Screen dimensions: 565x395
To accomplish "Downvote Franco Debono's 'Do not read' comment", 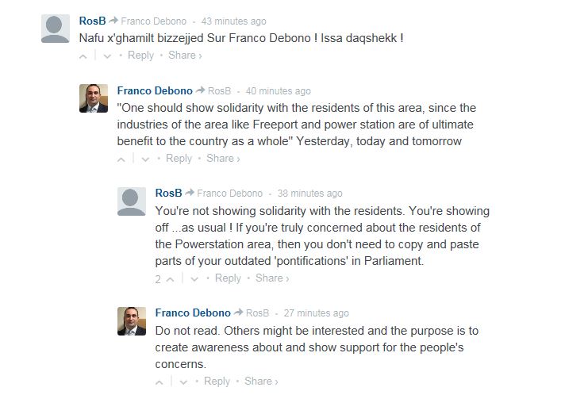I will tap(184, 382).
